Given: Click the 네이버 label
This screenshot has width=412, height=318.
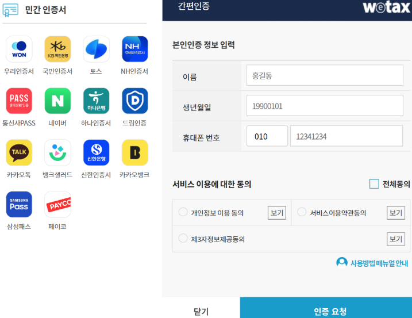Looking at the screenshot, I should [57, 123].
